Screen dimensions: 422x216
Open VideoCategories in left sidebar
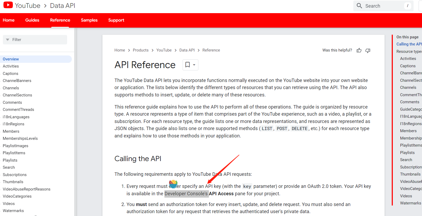pyautogui.click(x=17, y=196)
